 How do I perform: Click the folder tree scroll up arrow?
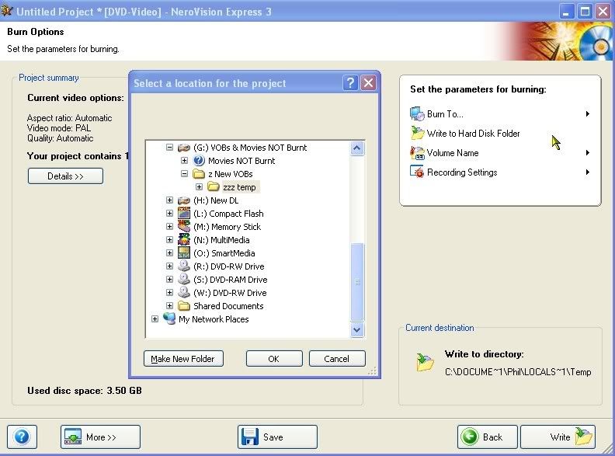click(357, 148)
